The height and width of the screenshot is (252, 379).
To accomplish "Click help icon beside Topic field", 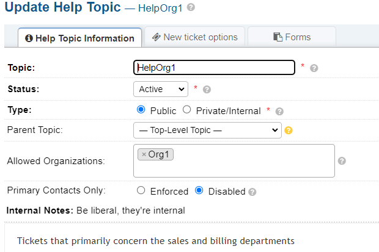I will pos(314,68).
